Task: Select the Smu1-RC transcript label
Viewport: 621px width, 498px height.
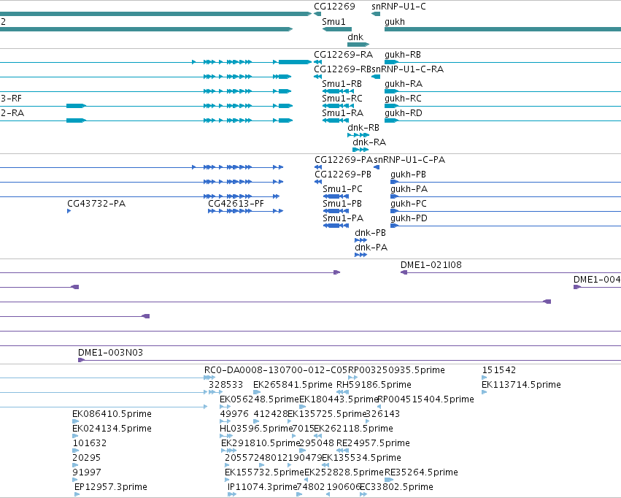Action: pos(342,99)
